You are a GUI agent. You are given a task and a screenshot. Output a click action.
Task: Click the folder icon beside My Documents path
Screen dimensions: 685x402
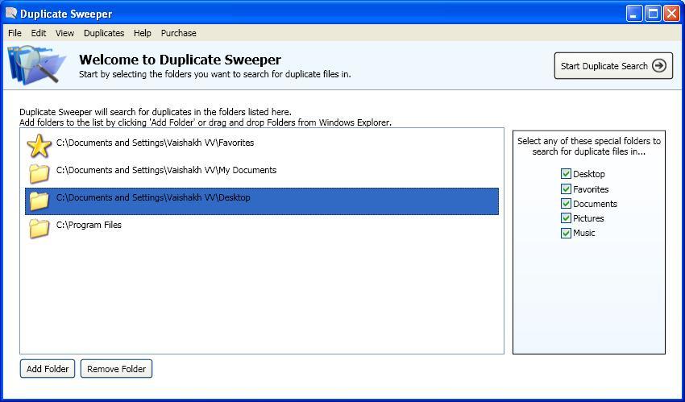coord(39,173)
